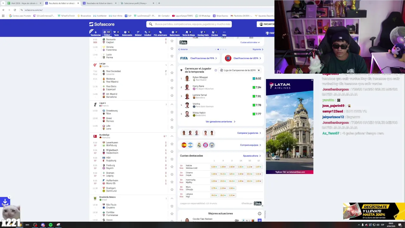Switch to Abril 2026 spreadsheet tab
Image resolution: width=405 pixels, height=228 pixels.
tap(24, 3)
